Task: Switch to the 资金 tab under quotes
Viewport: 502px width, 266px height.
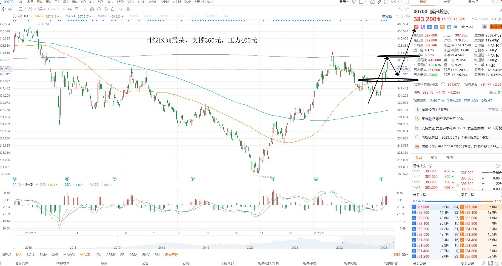Action: [434, 158]
